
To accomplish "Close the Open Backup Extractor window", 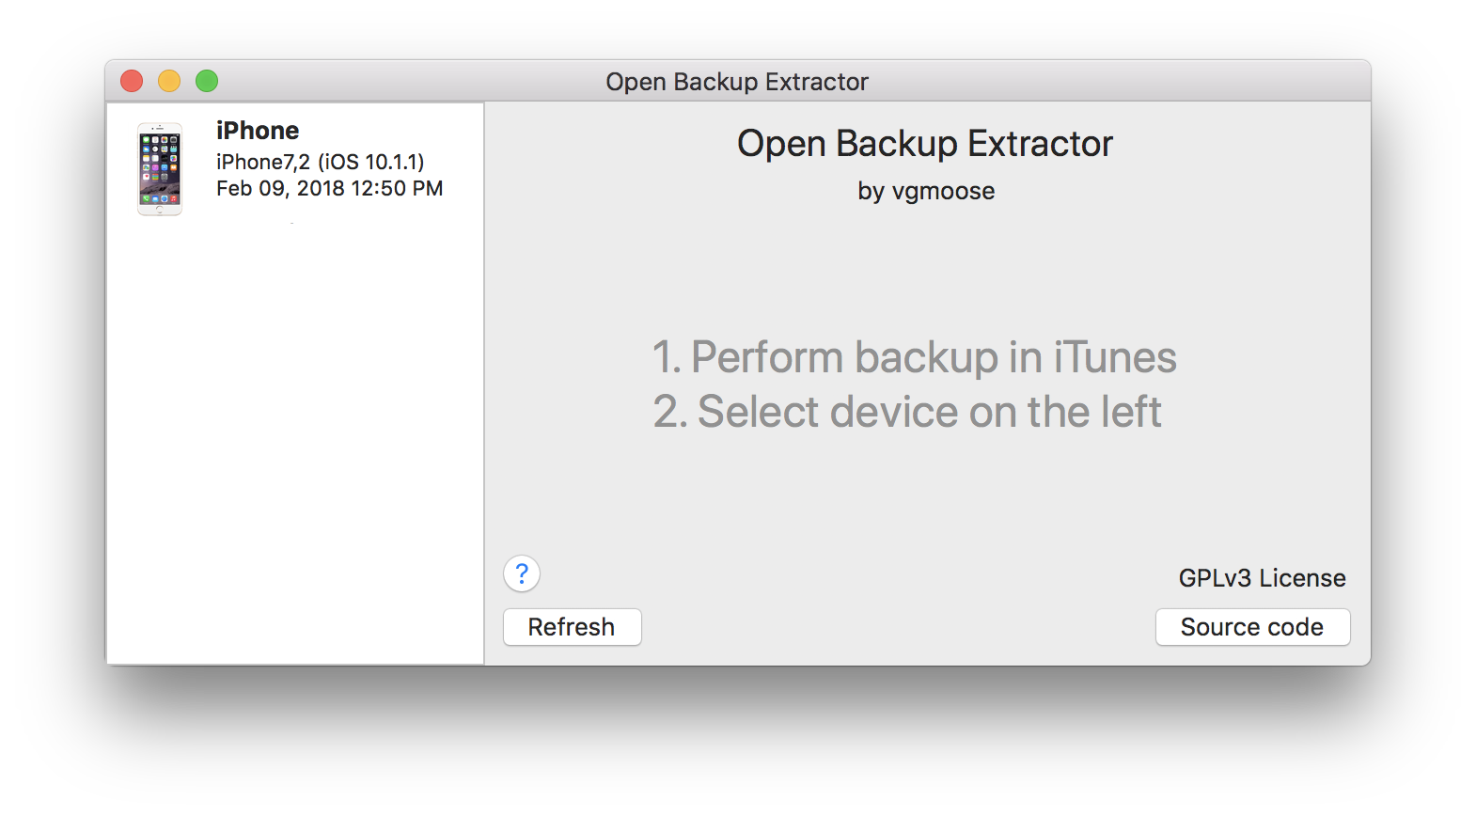I will tap(132, 82).
